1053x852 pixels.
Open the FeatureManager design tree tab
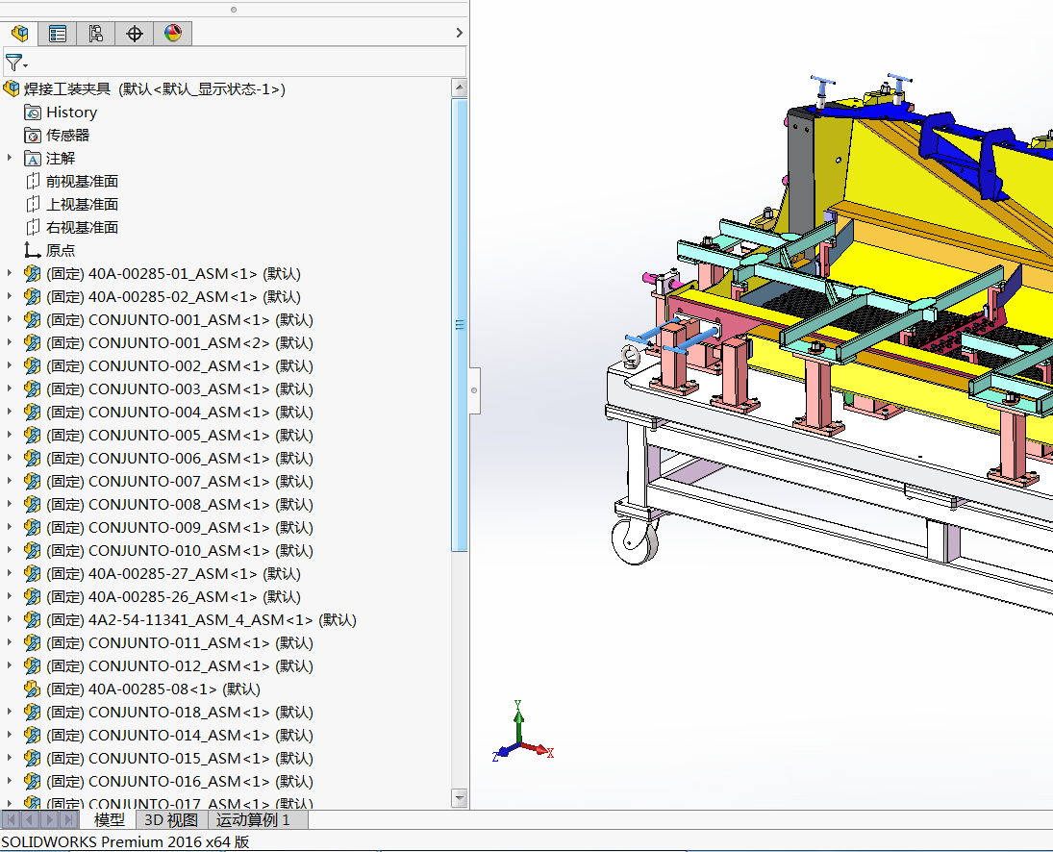coord(19,33)
